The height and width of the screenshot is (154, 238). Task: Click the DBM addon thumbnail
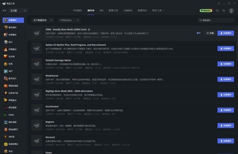pos(36,33)
